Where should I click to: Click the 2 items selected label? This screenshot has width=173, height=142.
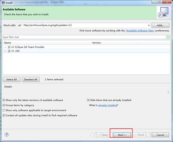54,79
